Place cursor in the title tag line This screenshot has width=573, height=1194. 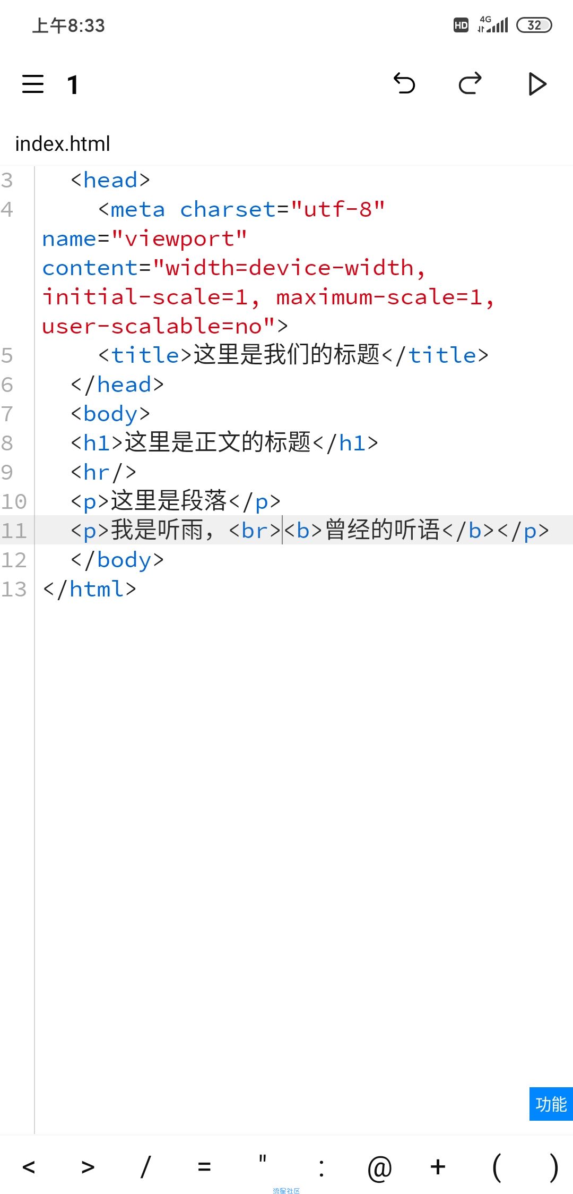click(293, 355)
